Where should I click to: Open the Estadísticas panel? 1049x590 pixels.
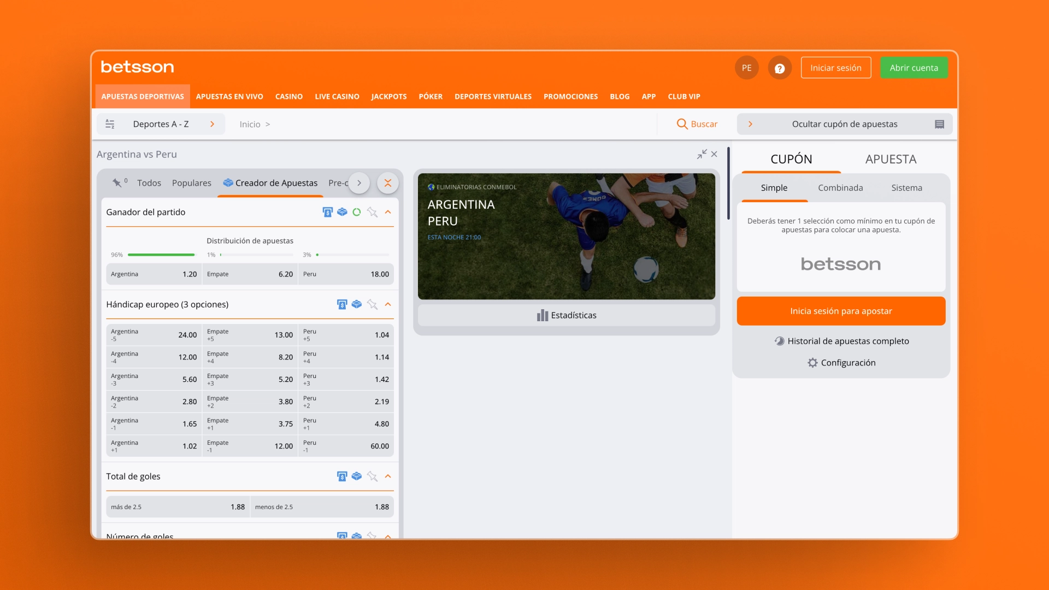567,315
